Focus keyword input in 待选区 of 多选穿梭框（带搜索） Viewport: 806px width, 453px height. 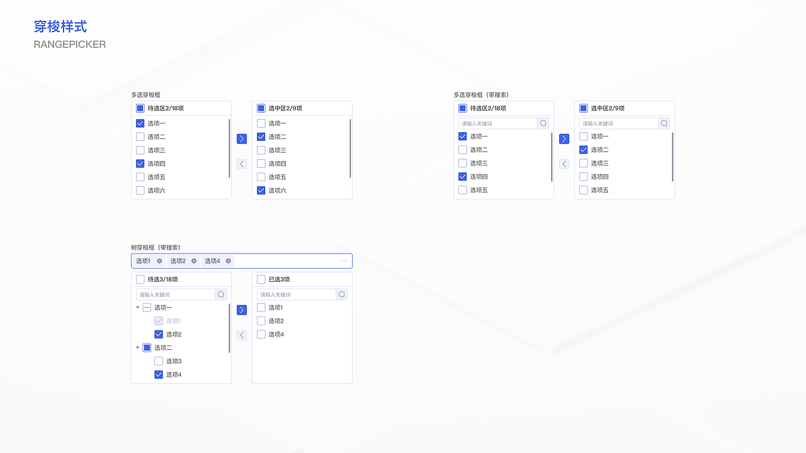point(498,123)
